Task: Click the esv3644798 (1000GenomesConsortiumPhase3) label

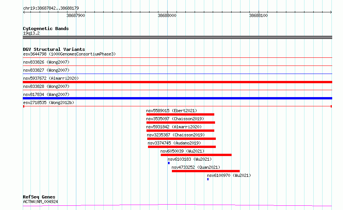Action: 69,54
